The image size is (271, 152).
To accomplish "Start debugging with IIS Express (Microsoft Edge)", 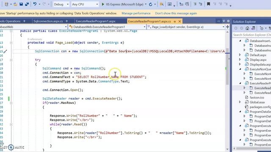I will pyautogui.click(x=122, y=4).
